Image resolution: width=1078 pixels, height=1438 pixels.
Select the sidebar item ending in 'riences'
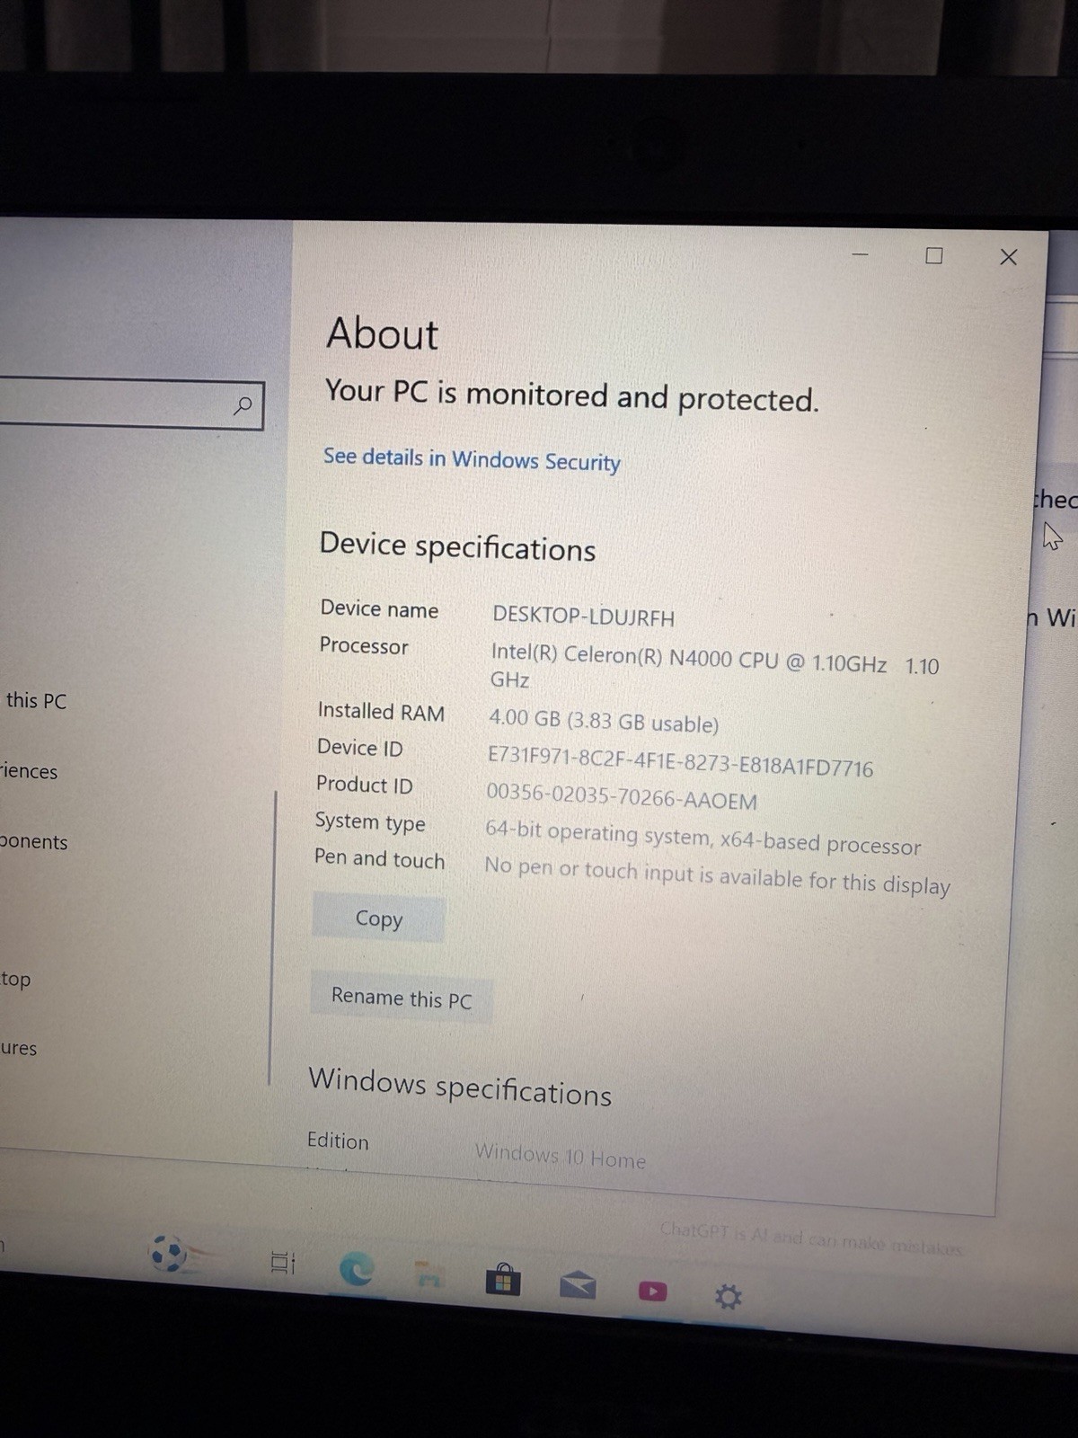[29, 771]
